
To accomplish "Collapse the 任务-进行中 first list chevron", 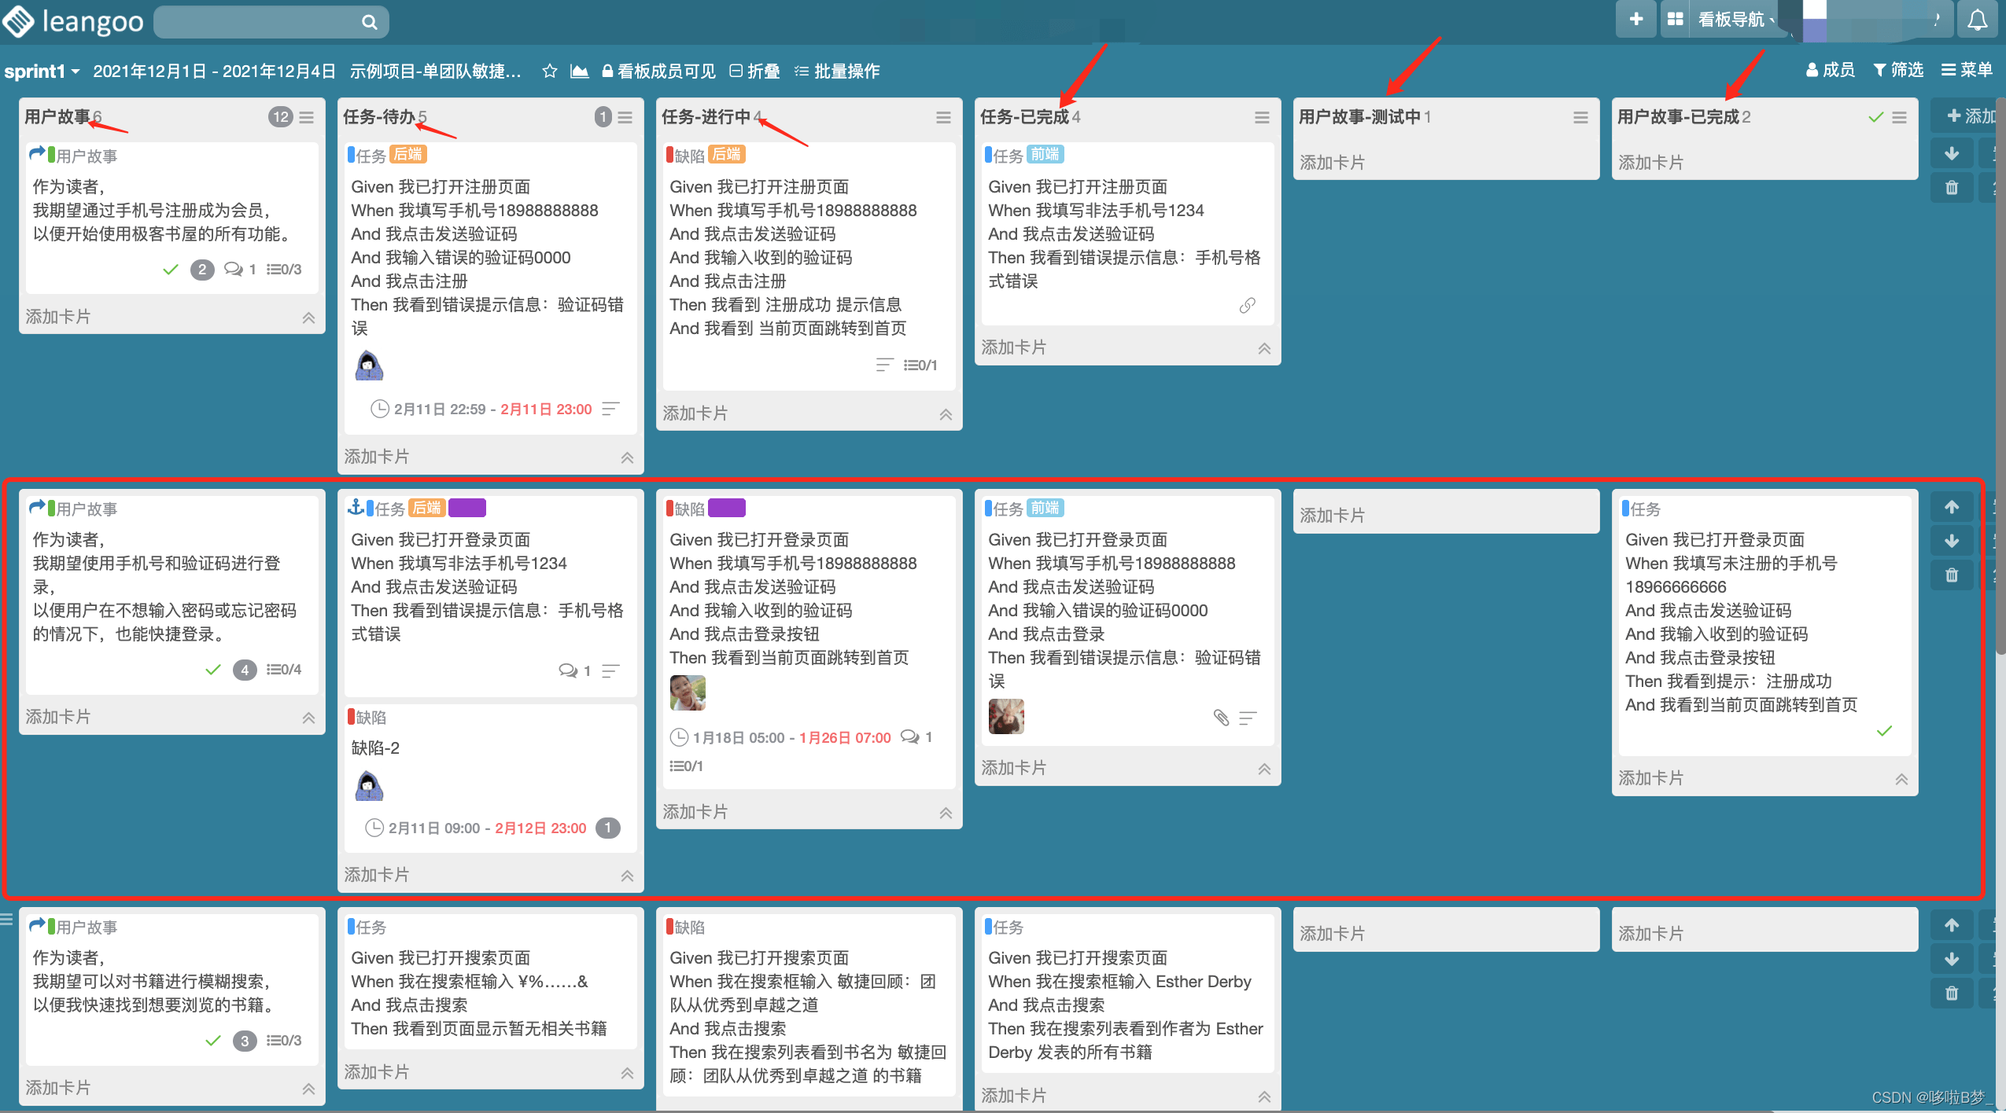I will coord(946,414).
